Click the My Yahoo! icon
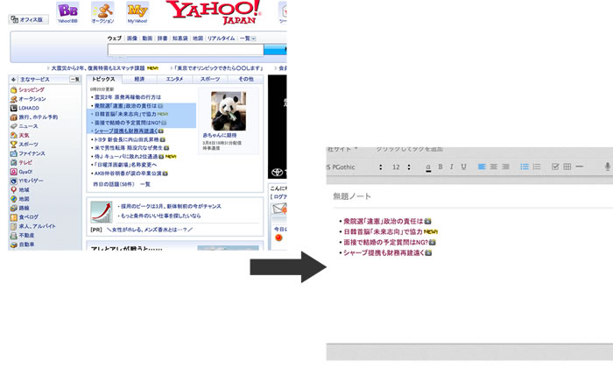The image size is (613, 369). click(x=137, y=11)
